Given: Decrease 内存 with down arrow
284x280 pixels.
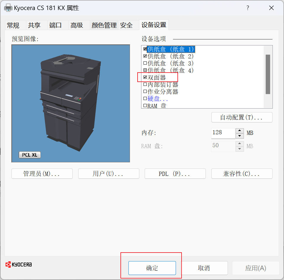Looking at the screenshot, I should click(x=240, y=136).
